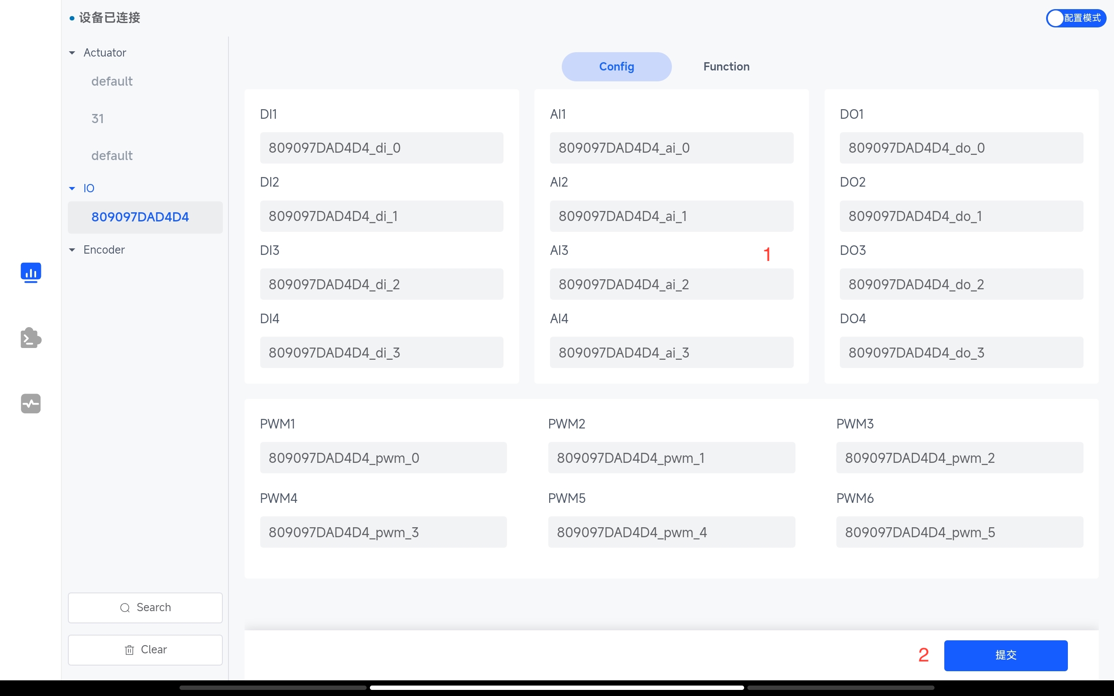Viewport: 1114px width, 696px height.
Task: Click the DO2 input field
Action: pyautogui.click(x=962, y=216)
